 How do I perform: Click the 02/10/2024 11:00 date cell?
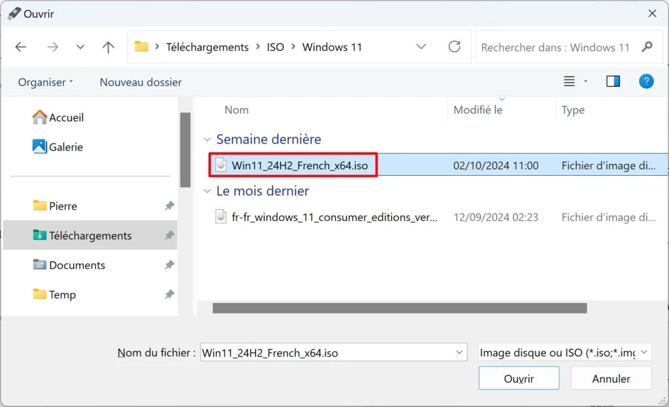pyautogui.click(x=496, y=165)
